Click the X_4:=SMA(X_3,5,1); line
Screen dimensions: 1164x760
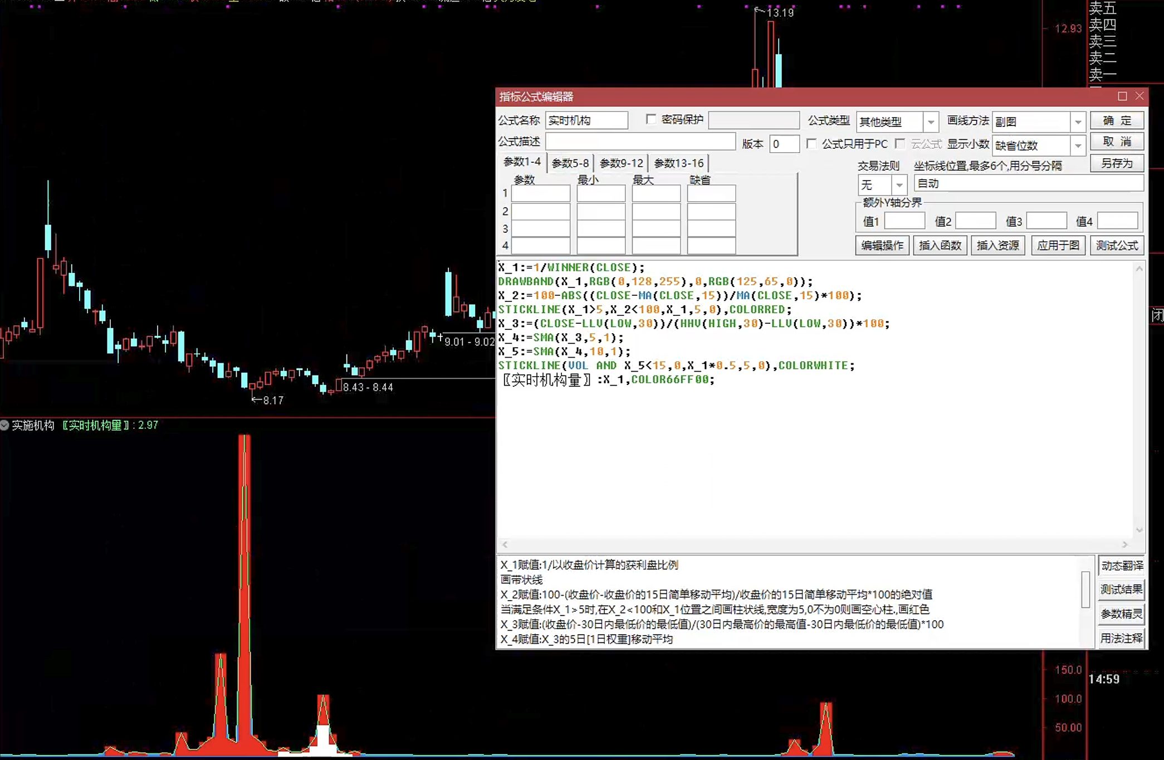click(561, 338)
